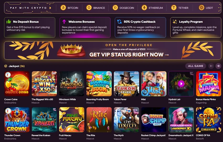Screen dimensions: 223x142
Task: Open the 50% Crypto Cashback card
Action: [140, 28]
